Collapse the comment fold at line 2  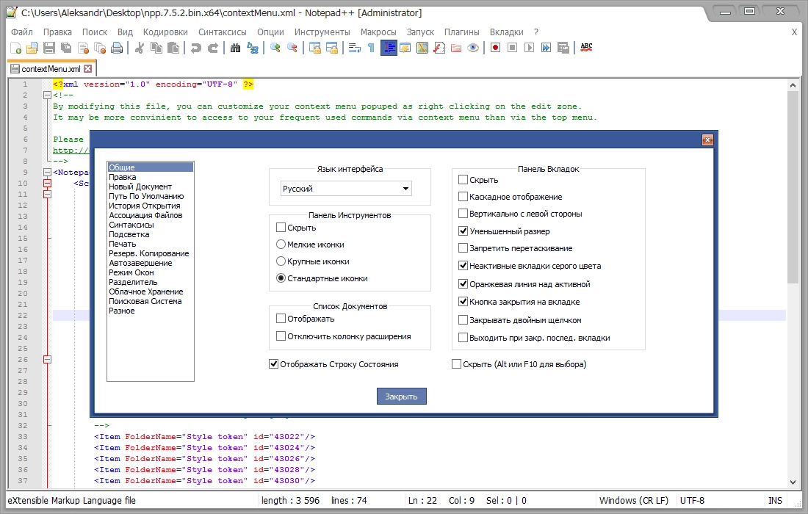(x=48, y=95)
